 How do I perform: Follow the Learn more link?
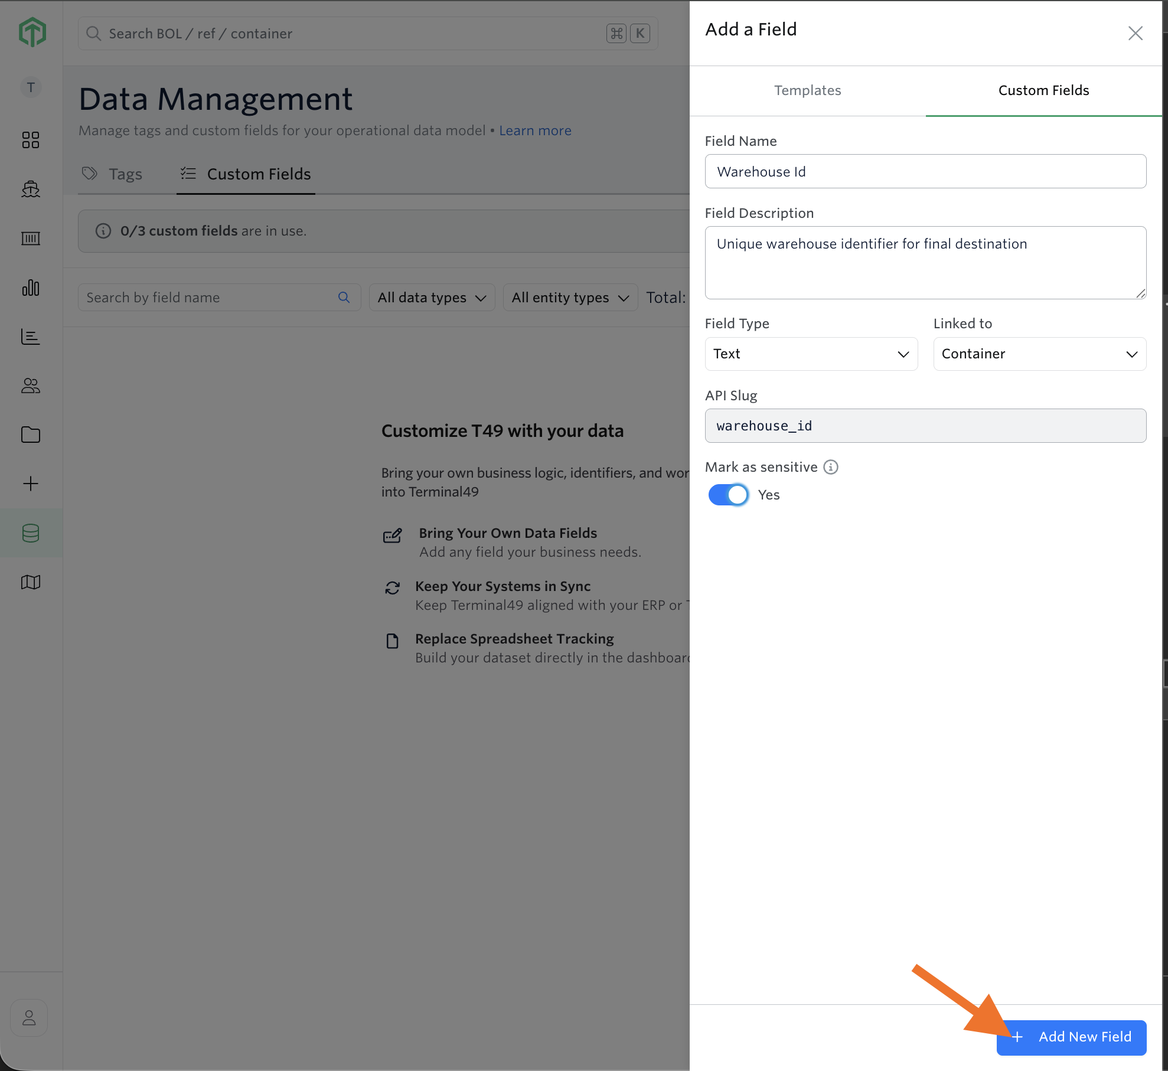pyautogui.click(x=535, y=130)
